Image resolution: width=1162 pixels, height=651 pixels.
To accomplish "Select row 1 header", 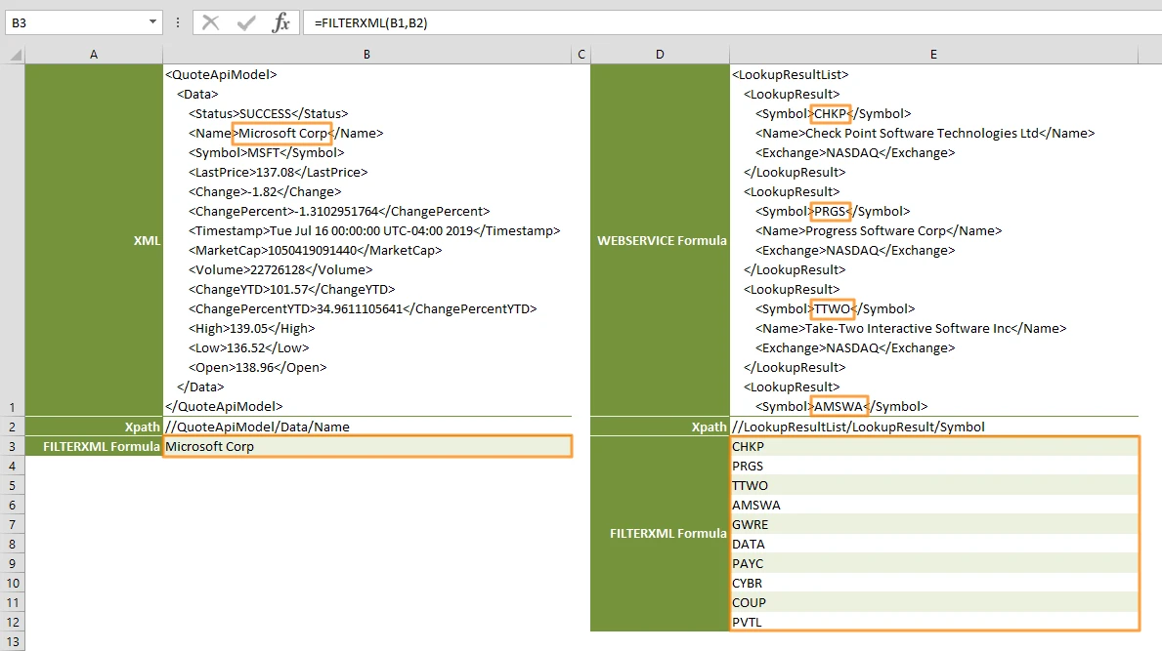I will click(x=13, y=240).
